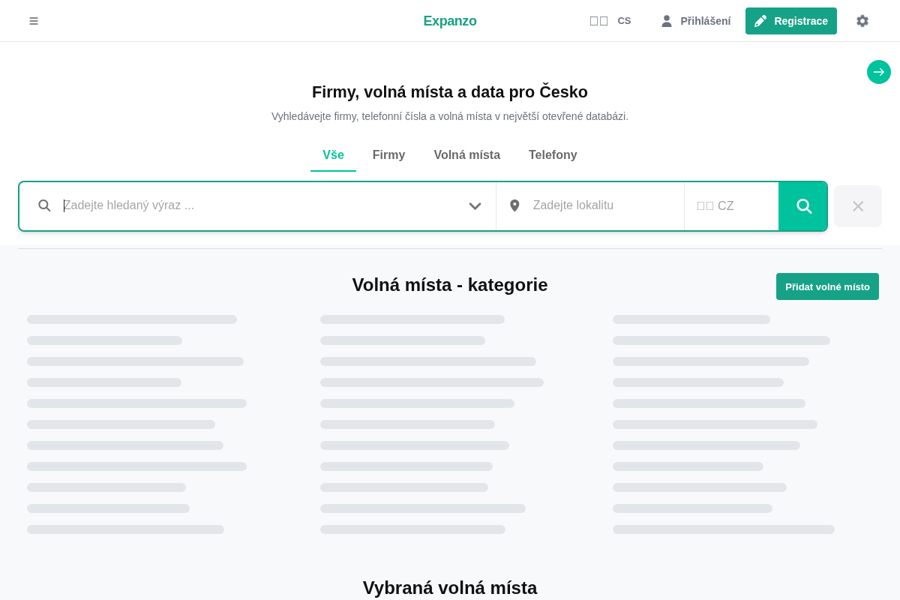Clear the search with the X button
900x600 pixels.
(x=858, y=206)
